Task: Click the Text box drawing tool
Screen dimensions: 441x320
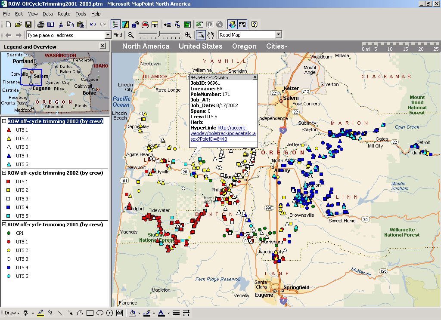Action: pyautogui.click(x=120, y=313)
